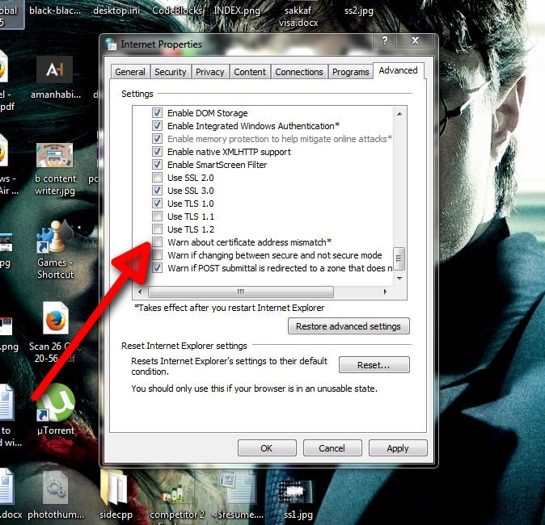Open the Games Shortcut desktop icon
Screen dimensions: 545x525
pyautogui.click(x=53, y=236)
